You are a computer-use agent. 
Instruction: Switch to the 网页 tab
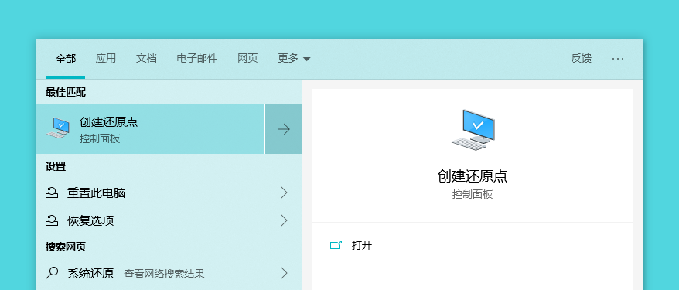[x=247, y=58]
